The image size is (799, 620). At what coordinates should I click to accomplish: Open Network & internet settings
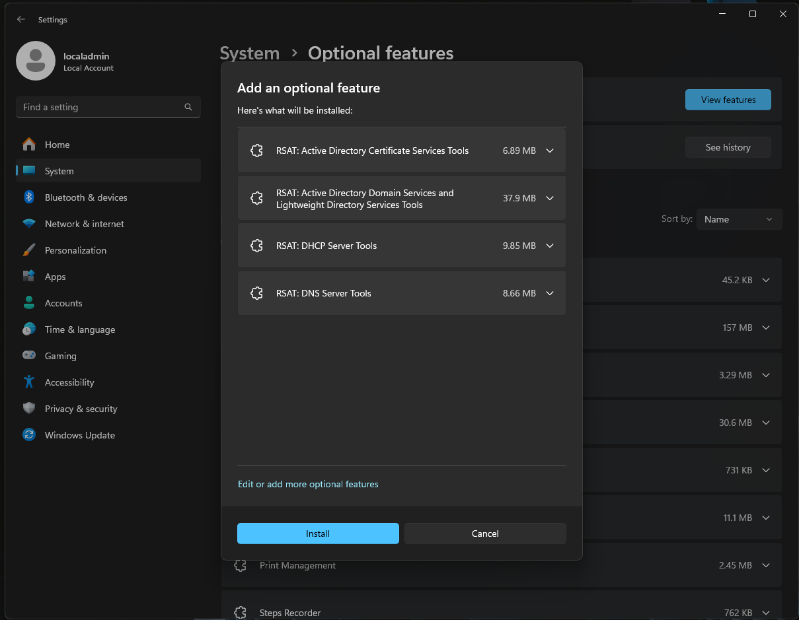[84, 224]
